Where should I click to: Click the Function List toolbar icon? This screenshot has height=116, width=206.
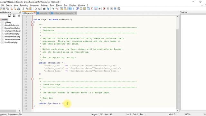click(x=92, y=9)
